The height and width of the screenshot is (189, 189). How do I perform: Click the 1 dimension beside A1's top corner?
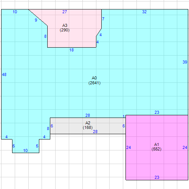pos(124,116)
